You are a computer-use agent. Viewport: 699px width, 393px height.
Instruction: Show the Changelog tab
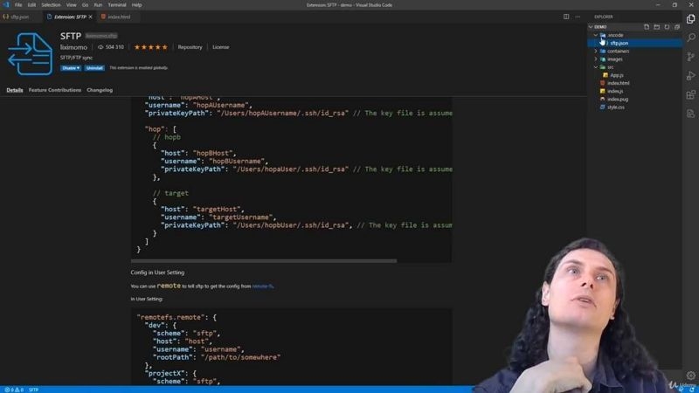click(100, 90)
